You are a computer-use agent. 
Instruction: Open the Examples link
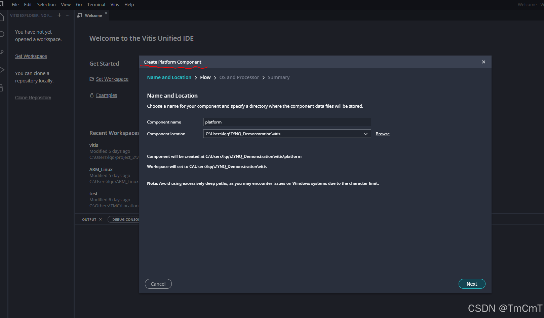[107, 95]
